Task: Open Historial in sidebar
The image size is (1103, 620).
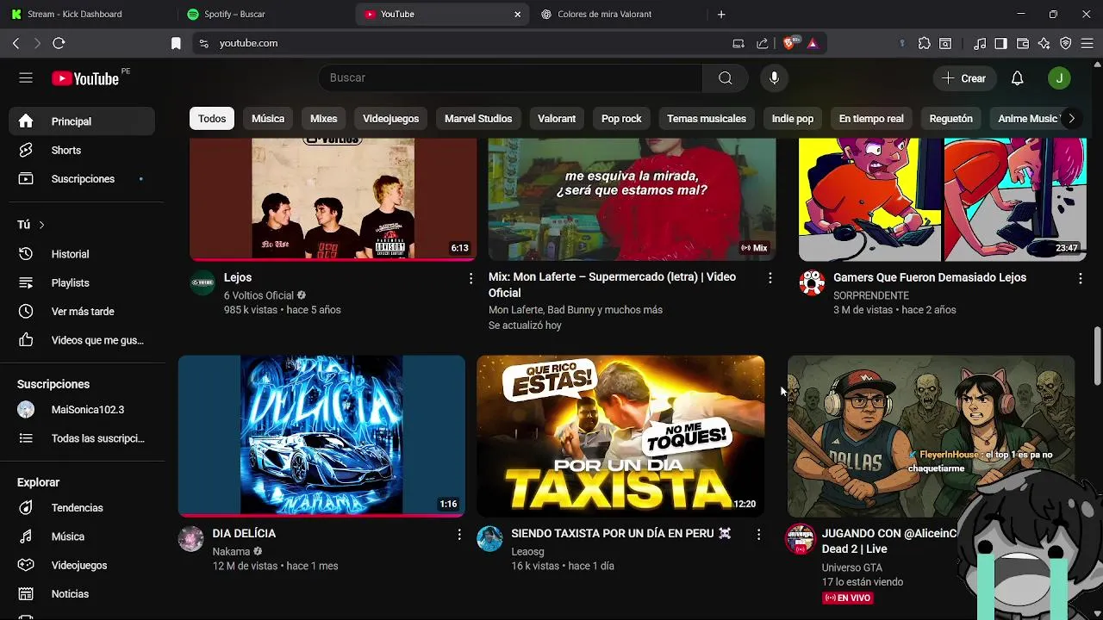Action: [x=82, y=254]
